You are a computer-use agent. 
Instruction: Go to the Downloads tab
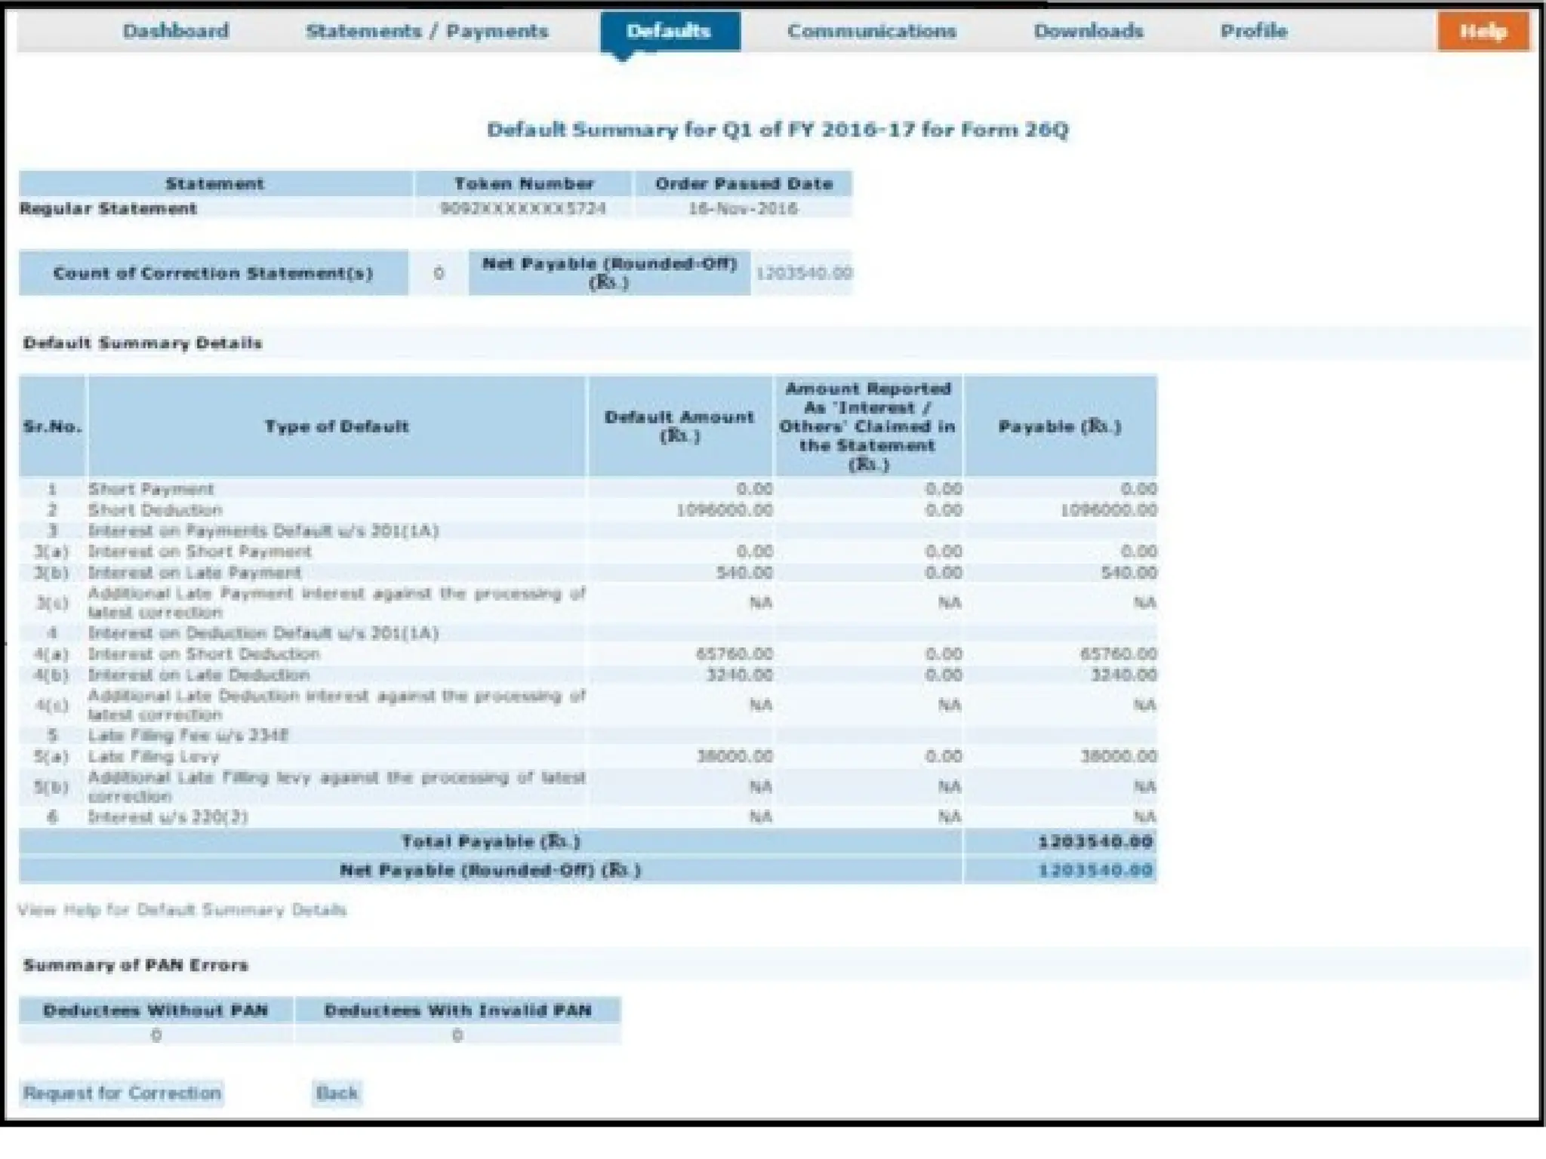pyautogui.click(x=1088, y=32)
